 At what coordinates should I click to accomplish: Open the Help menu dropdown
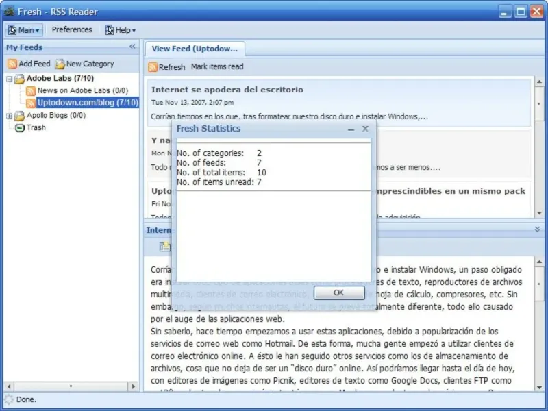tap(121, 30)
